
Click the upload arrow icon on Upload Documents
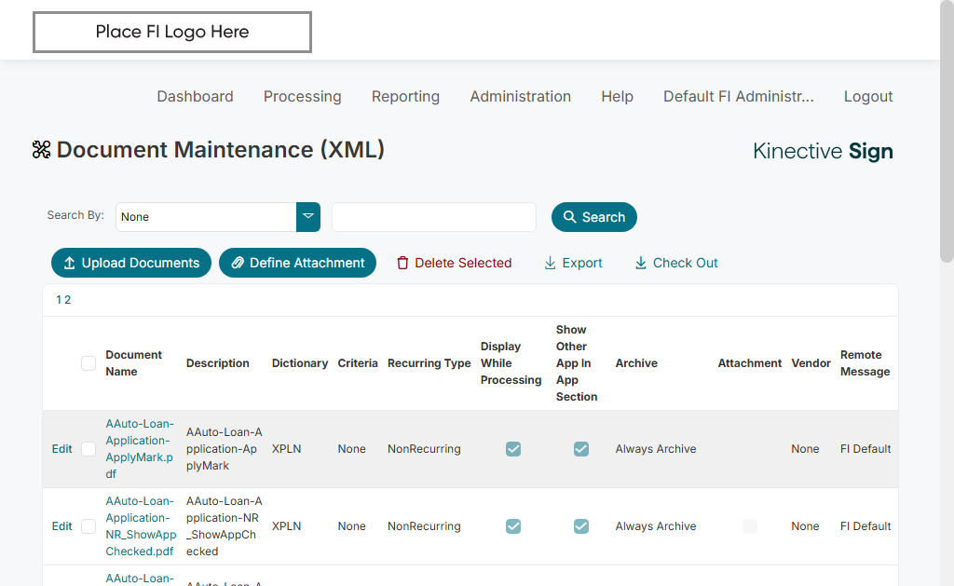pyautogui.click(x=70, y=264)
